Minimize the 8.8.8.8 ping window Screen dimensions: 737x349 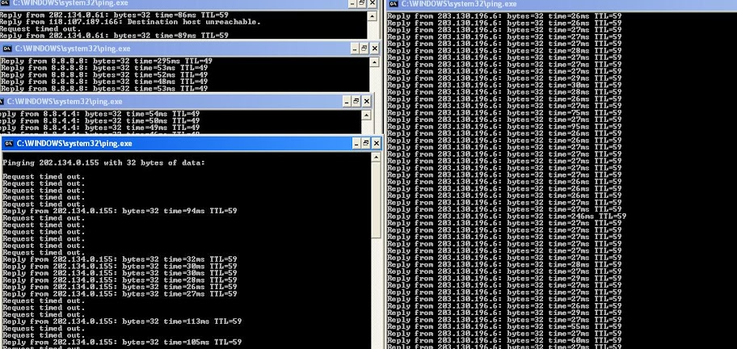click(x=355, y=48)
